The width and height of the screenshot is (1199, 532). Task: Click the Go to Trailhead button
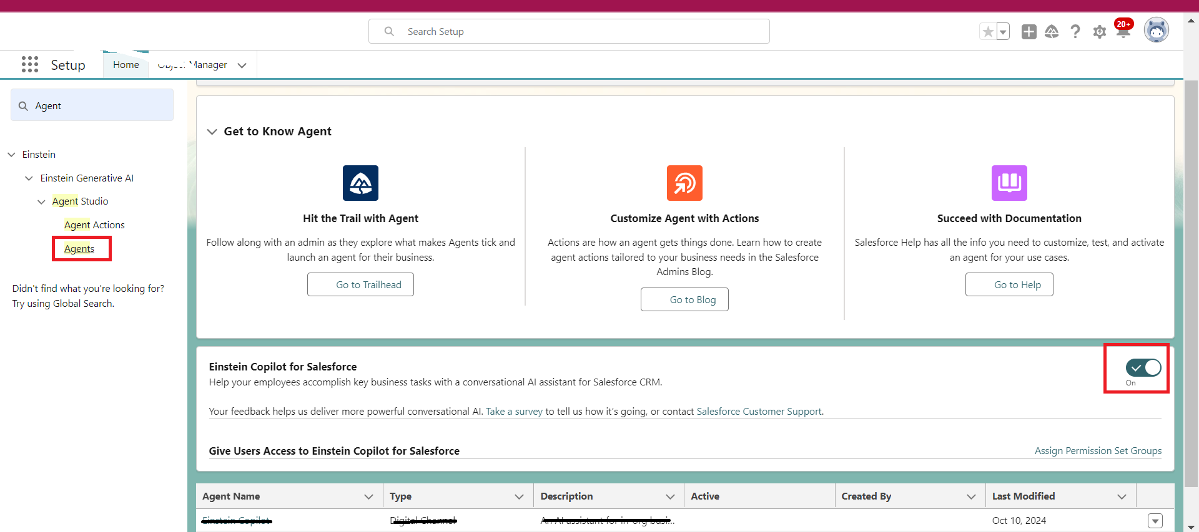[360, 284]
